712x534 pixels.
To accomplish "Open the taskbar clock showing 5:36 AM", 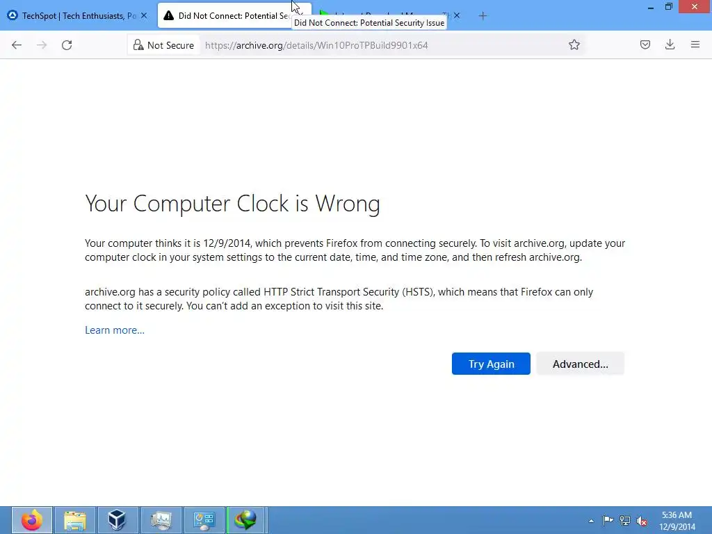I will [x=677, y=521].
